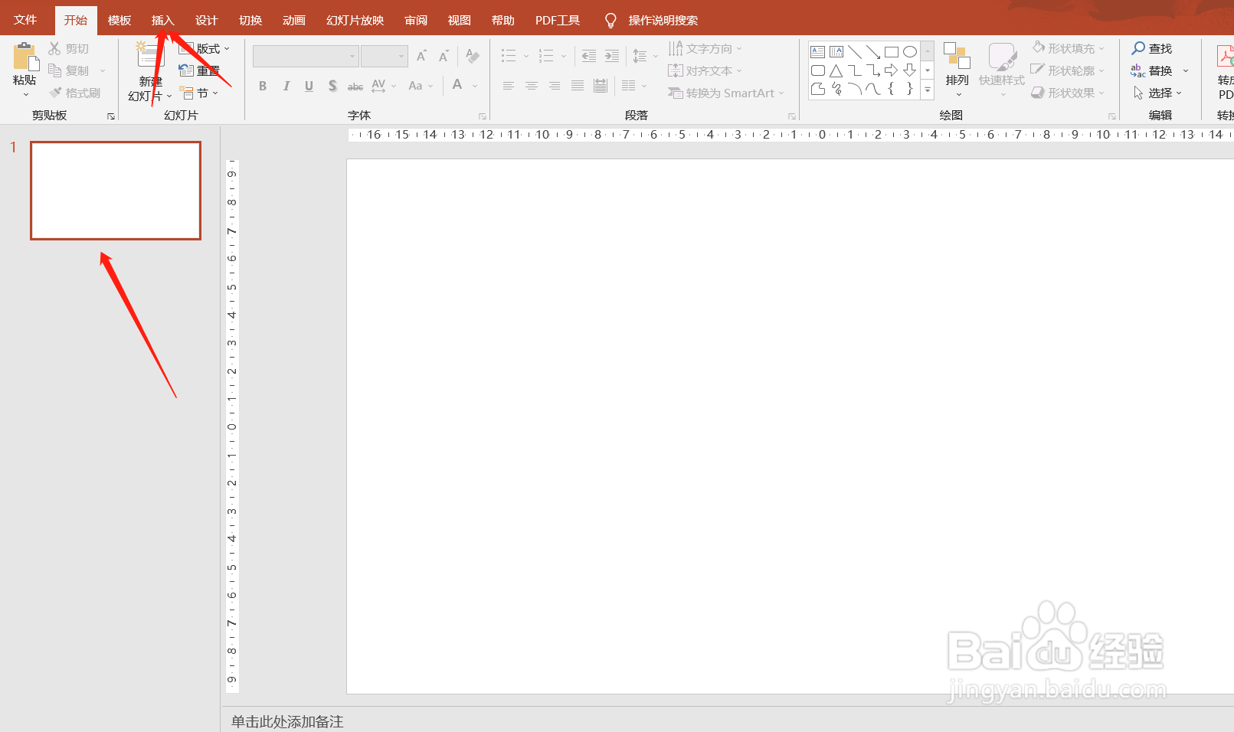The image size is (1234, 732).
Task: Toggle underline formatting
Action: coord(309,86)
